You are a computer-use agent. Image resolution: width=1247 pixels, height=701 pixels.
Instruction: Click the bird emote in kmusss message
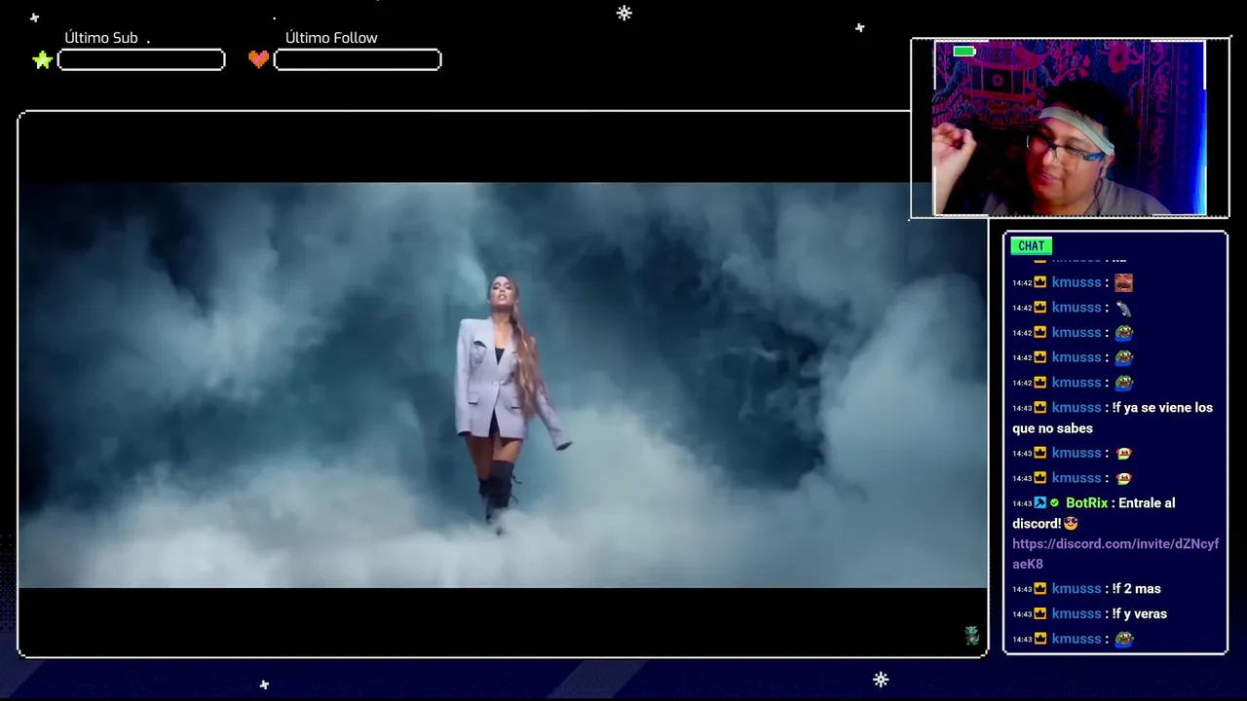pyautogui.click(x=1123, y=308)
